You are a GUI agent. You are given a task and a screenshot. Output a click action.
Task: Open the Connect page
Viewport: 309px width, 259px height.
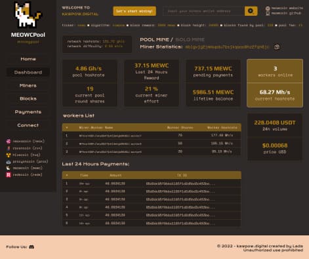point(28,125)
